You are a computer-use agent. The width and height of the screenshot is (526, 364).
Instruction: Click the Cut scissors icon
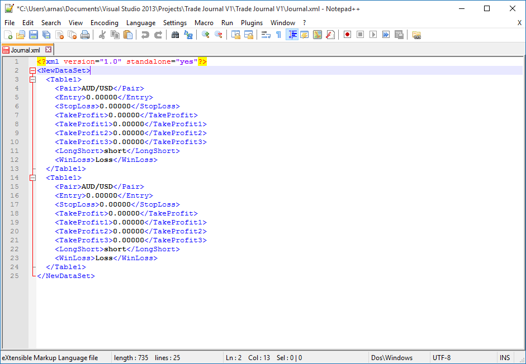coord(102,35)
